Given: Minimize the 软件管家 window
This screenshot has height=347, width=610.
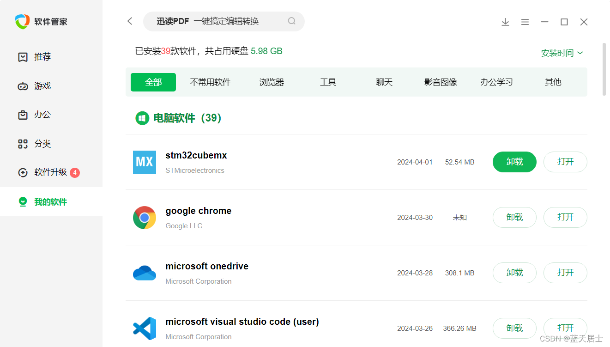Looking at the screenshot, I should click(x=545, y=22).
